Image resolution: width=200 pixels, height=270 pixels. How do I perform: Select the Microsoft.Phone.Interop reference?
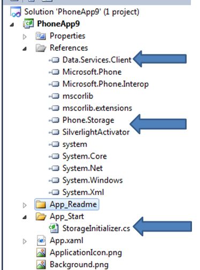tap(105, 84)
